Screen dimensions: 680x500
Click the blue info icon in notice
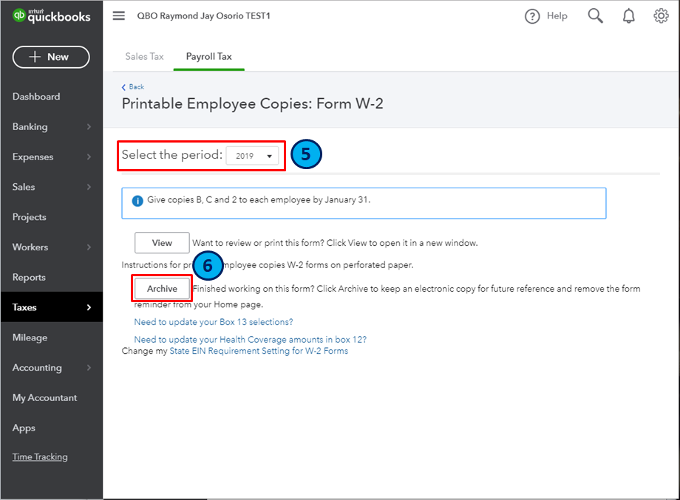(x=137, y=201)
